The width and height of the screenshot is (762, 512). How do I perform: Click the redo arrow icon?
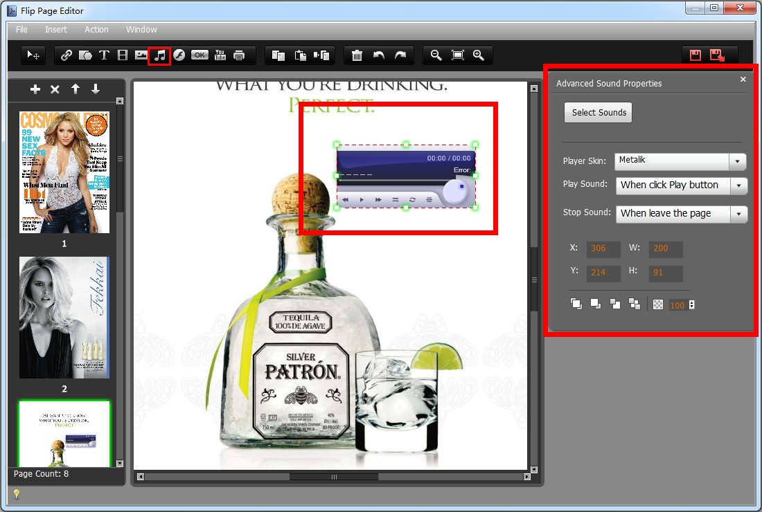click(x=400, y=55)
